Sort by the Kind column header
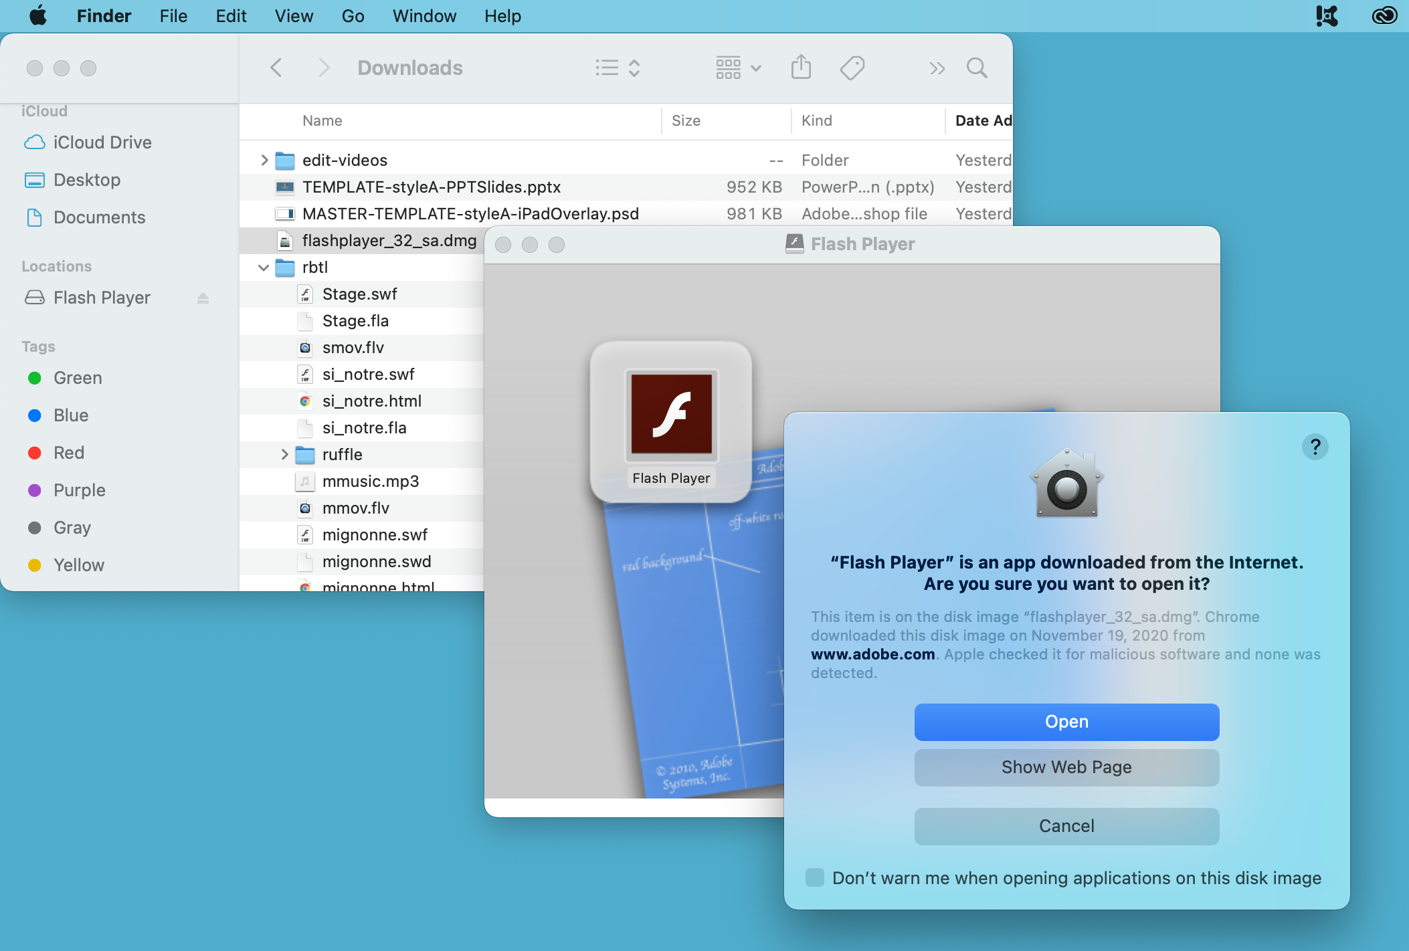This screenshot has height=951, width=1409. click(x=817, y=120)
